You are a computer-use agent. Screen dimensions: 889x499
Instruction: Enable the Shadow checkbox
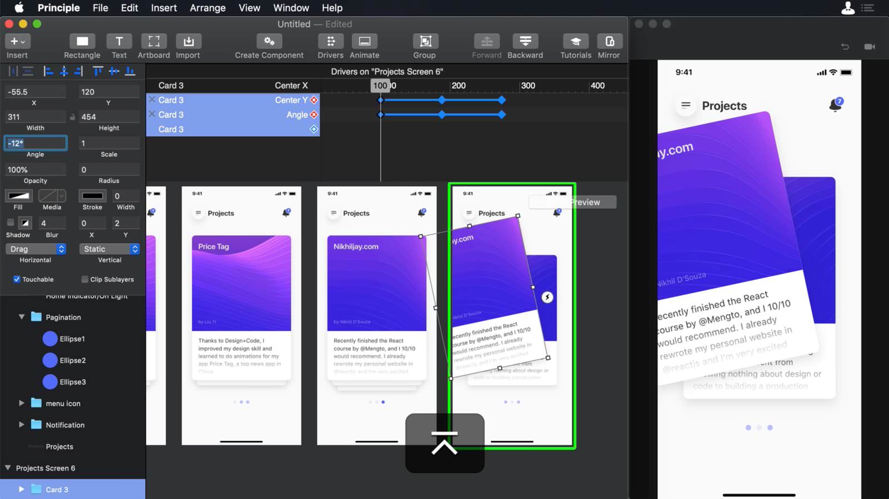coord(11,222)
